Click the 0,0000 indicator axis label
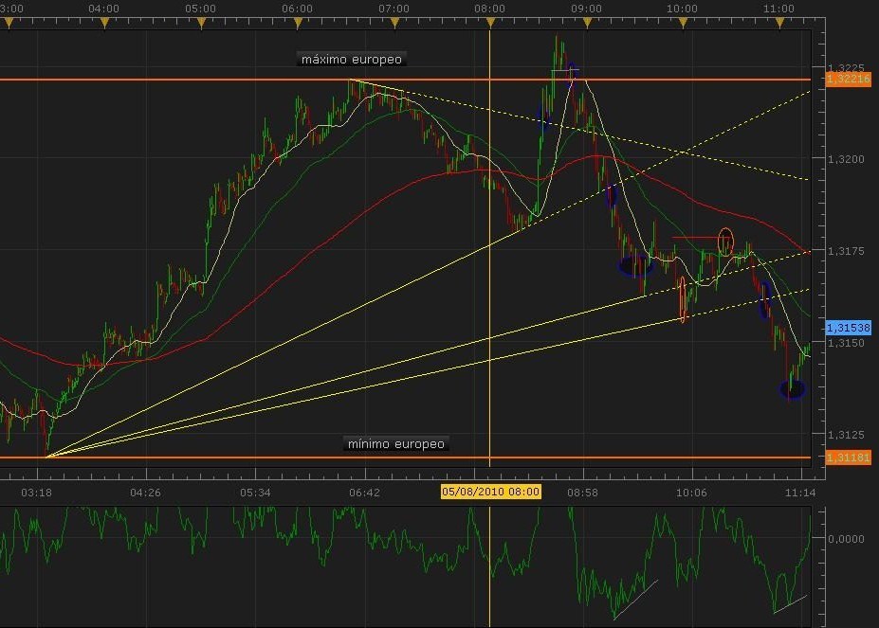The image size is (879, 628). pos(846,539)
